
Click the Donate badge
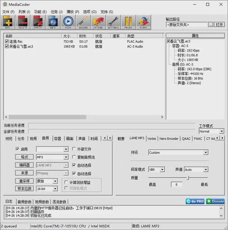[x=215, y=201]
